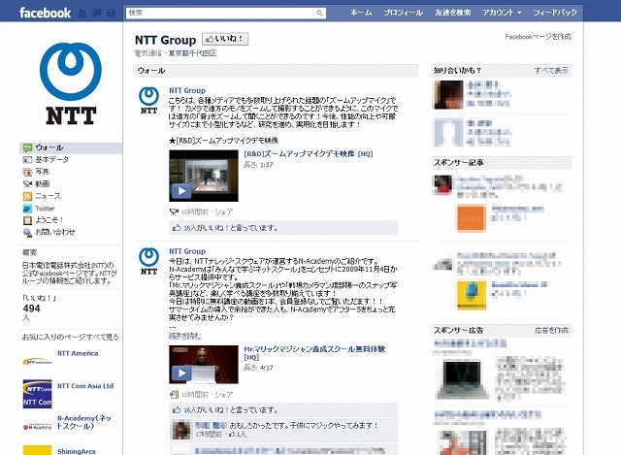
Task: Open ようこそ! in the left sidebar
Action: [49, 220]
